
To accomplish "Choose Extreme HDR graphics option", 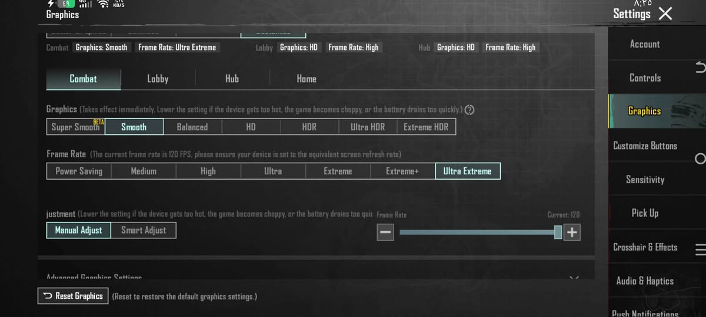I will click(x=426, y=127).
